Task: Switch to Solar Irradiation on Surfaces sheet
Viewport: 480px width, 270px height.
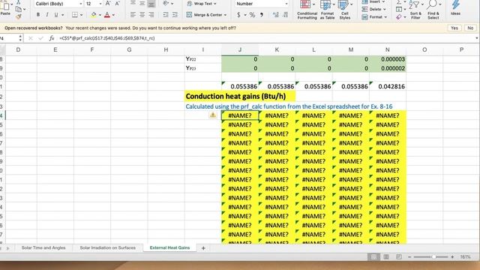Action: point(107,247)
